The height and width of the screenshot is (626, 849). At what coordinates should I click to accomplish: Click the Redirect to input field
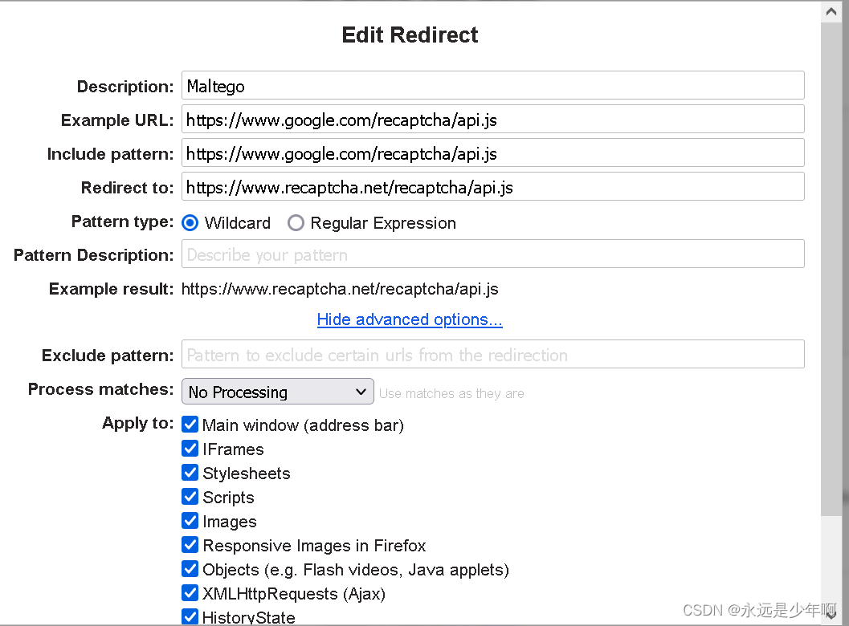[x=492, y=186]
